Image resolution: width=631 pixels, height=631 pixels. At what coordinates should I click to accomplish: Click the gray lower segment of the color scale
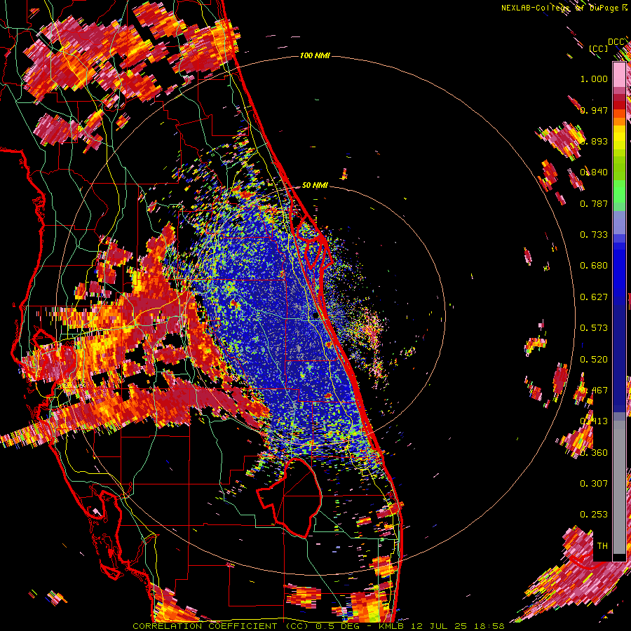point(619,487)
